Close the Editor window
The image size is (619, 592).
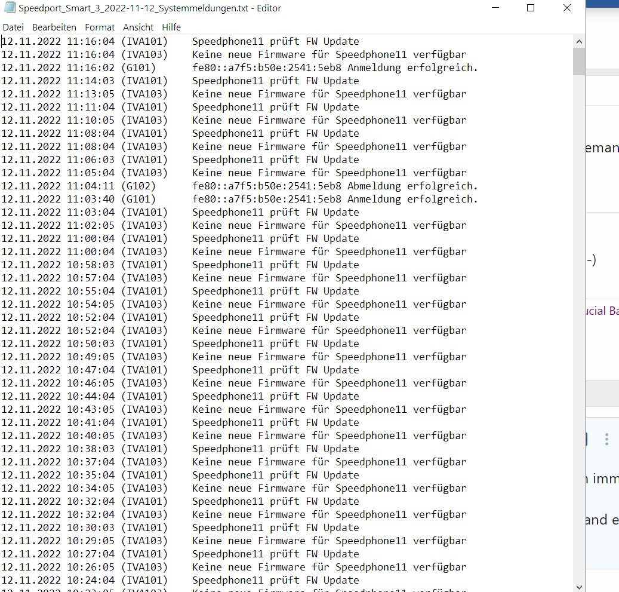567,8
